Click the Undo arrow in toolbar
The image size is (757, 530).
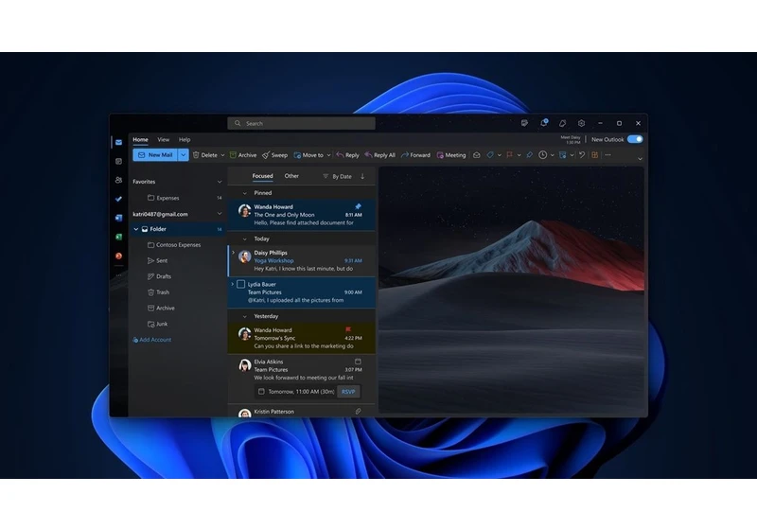click(x=582, y=155)
